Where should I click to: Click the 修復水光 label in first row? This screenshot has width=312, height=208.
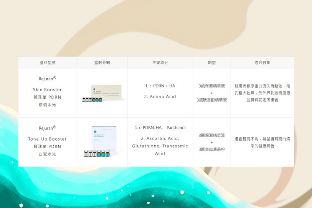tap(47, 105)
